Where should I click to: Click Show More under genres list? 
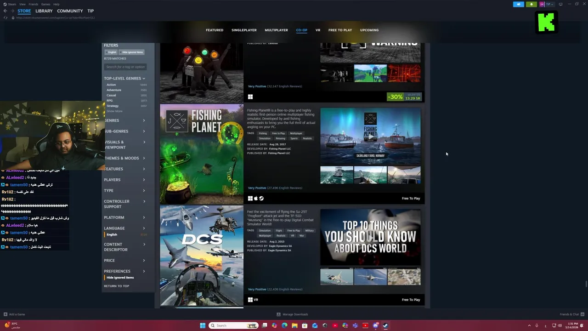(x=114, y=111)
